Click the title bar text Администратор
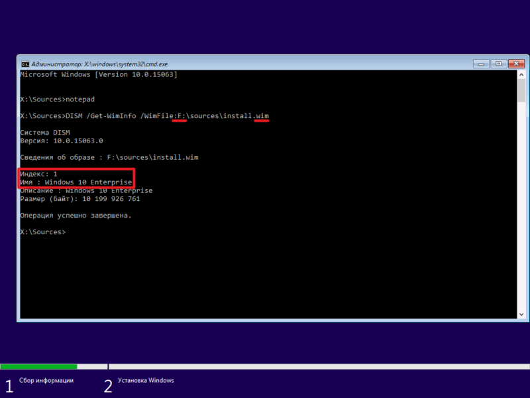Image resolution: width=530 pixels, height=398 pixels. coord(57,64)
